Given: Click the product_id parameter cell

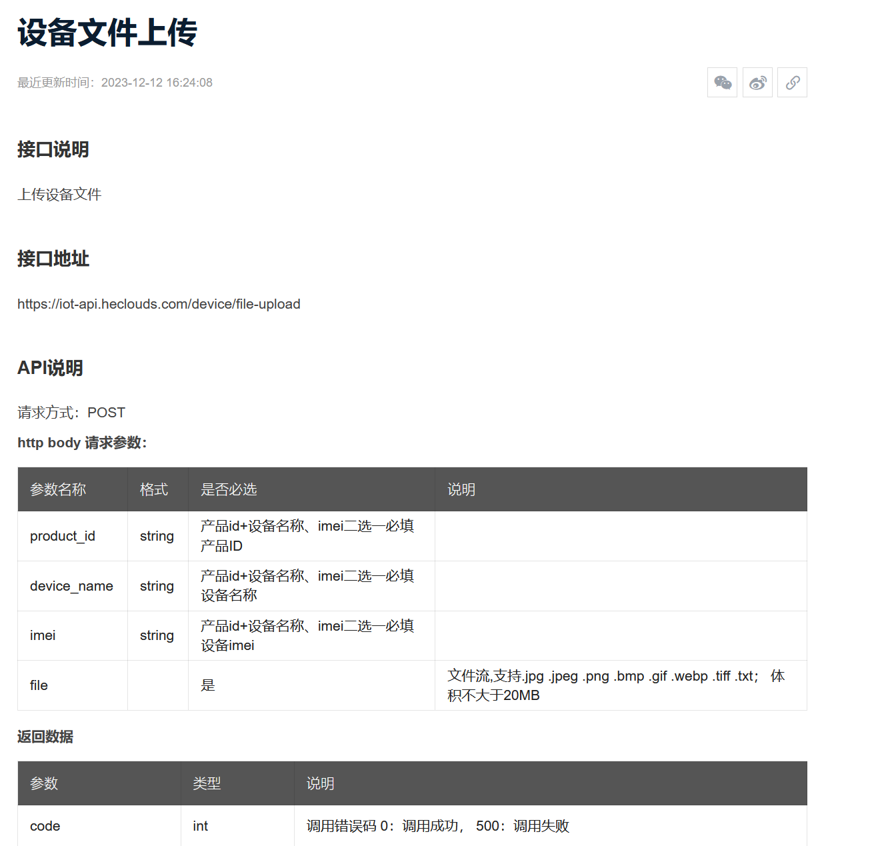Looking at the screenshot, I should coord(73,536).
